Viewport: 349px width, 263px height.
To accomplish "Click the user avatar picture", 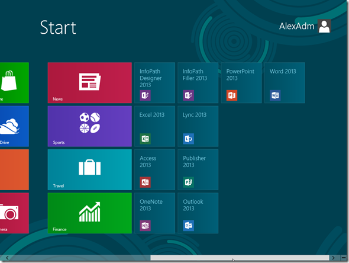I will (x=324, y=26).
